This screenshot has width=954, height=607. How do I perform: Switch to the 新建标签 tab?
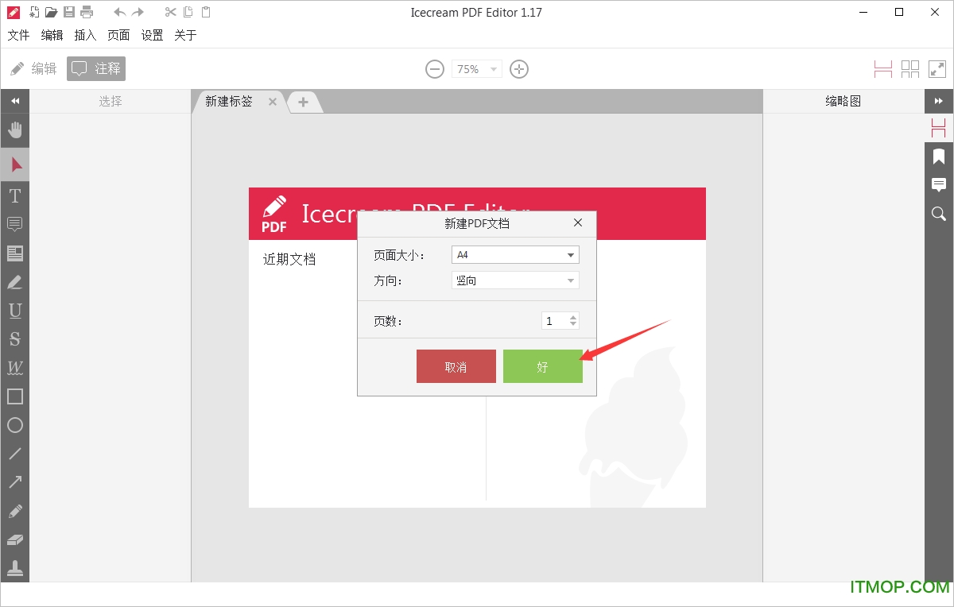[231, 102]
